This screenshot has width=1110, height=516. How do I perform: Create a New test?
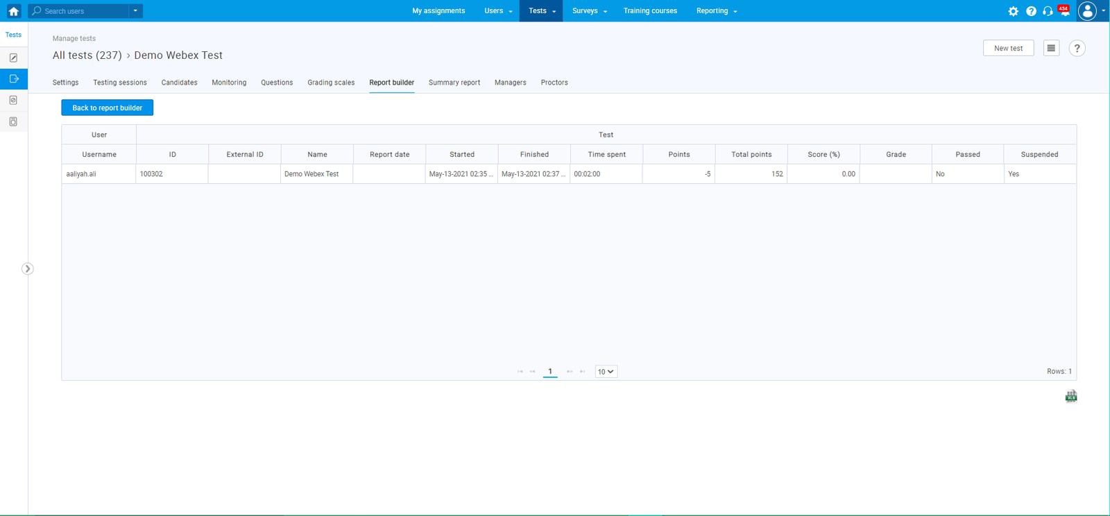coord(1008,49)
